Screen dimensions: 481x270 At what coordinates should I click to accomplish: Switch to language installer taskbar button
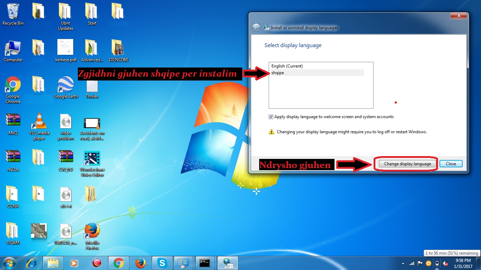tap(228, 263)
